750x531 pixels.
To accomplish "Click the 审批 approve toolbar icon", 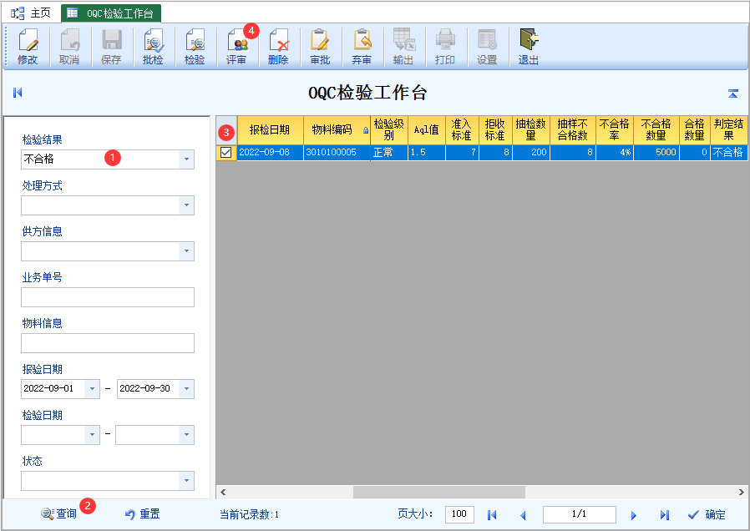I will [320, 47].
